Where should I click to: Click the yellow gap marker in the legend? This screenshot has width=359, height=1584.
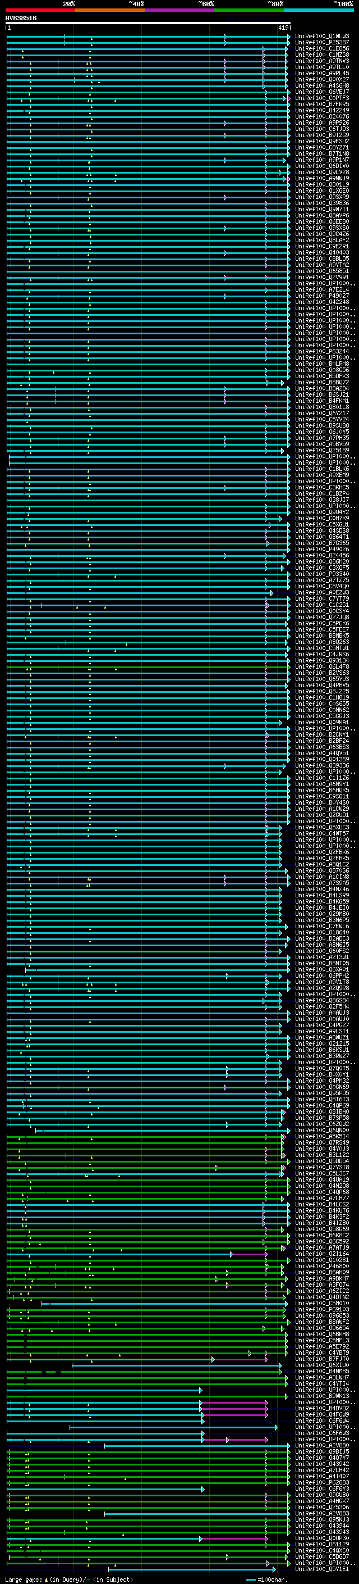click(46, 1580)
